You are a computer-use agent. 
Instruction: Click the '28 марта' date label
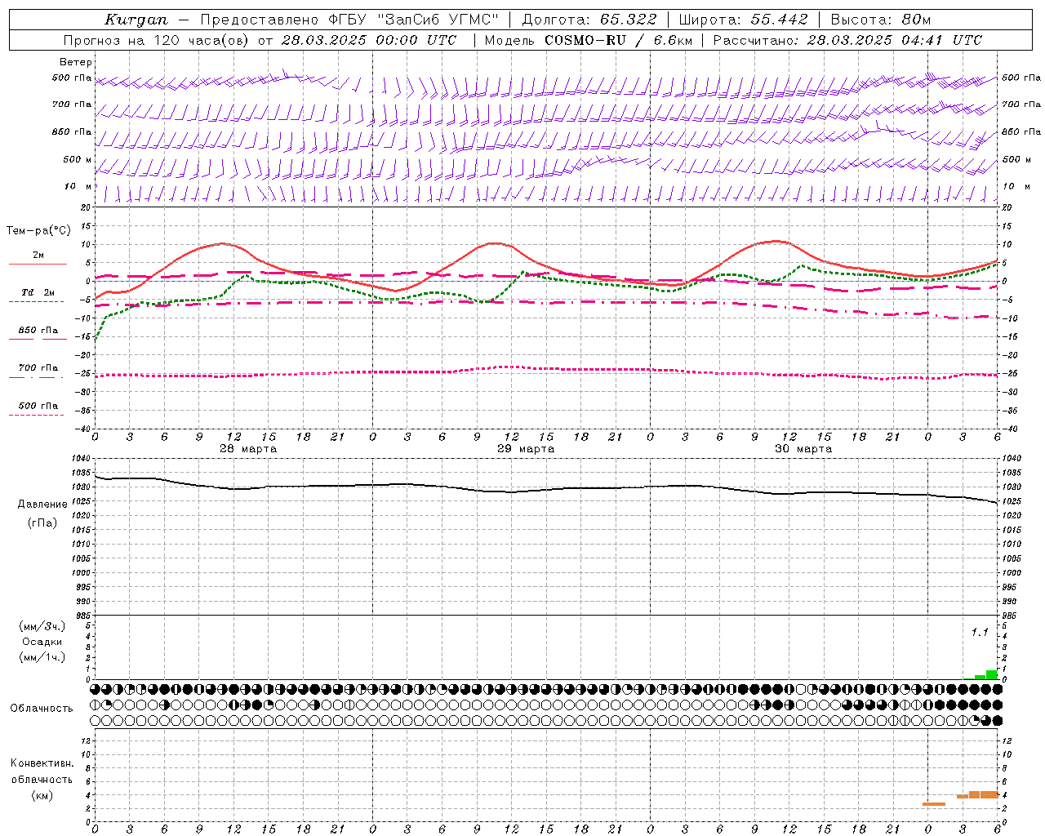point(248,449)
